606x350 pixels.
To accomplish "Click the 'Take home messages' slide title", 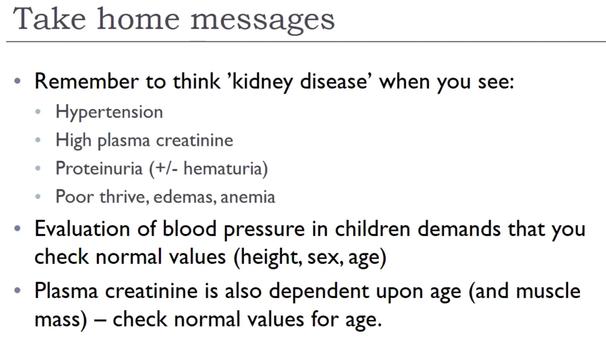I will point(174,20).
